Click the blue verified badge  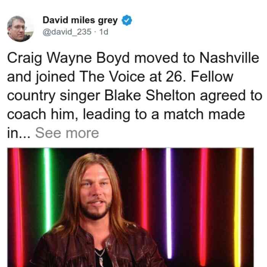click(127, 20)
